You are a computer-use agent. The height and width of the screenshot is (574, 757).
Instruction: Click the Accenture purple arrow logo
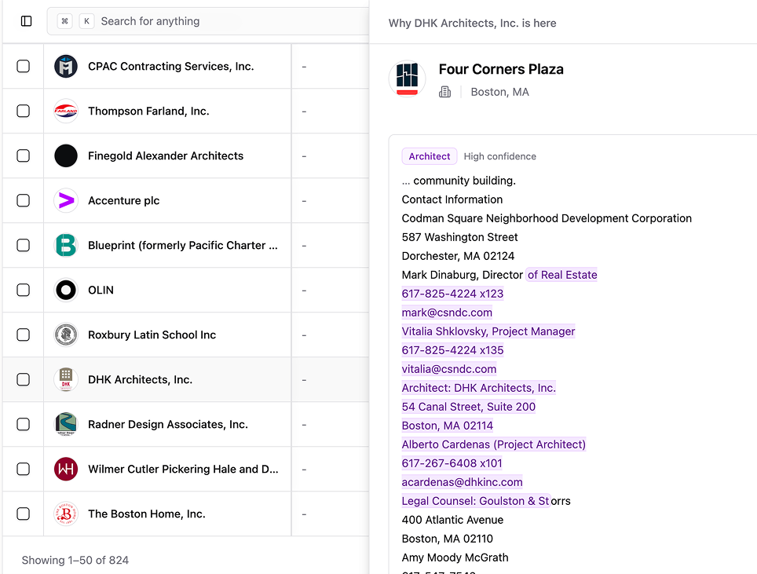click(x=66, y=200)
